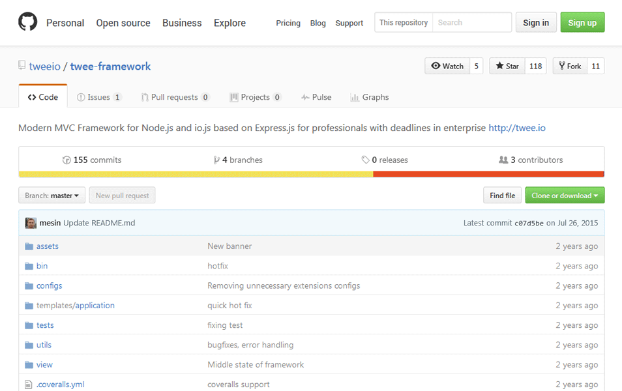Click the Pull requests tab icon
The width and height of the screenshot is (622, 391).
point(145,97)
